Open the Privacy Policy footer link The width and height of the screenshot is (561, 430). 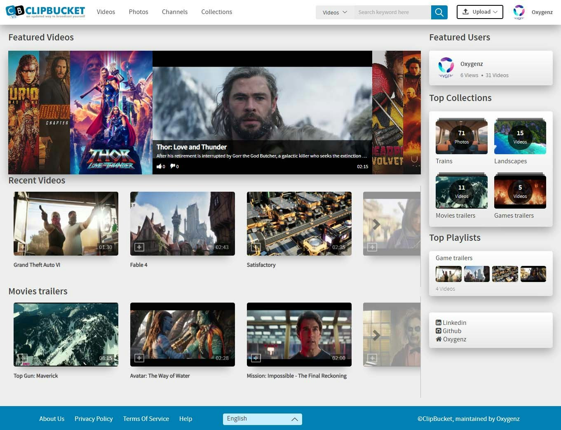tap(94, 419)
